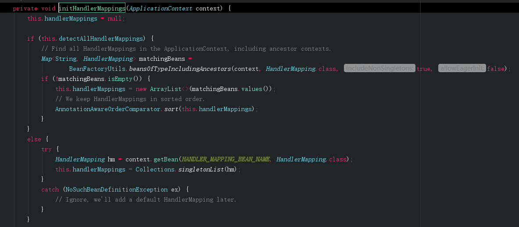Click the "Find all HandlerMappings" comment line
Viewport: 519px width, 227px height.
(x=186, y=49)
